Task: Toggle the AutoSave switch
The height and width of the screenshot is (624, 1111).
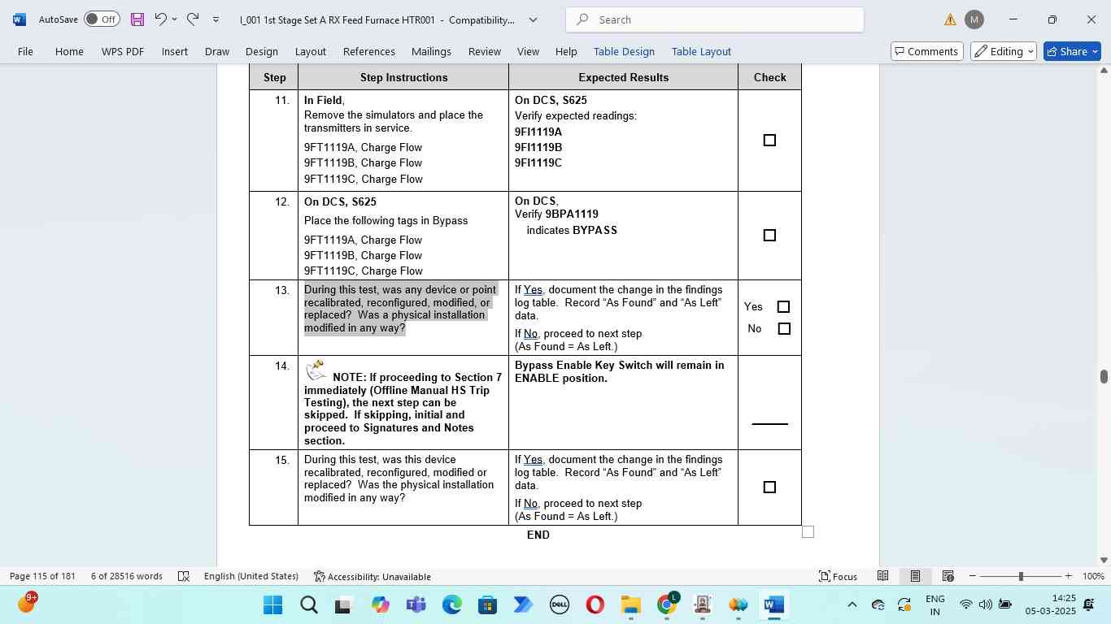Action: 102,19
